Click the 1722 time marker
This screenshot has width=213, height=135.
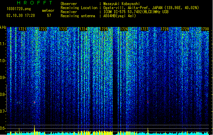[x=43, y=29]
